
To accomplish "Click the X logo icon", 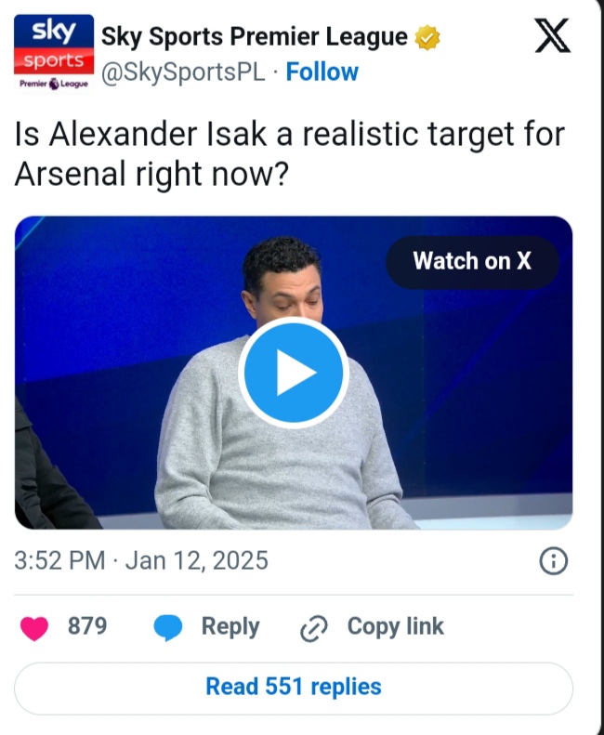I will click(554, 37).
